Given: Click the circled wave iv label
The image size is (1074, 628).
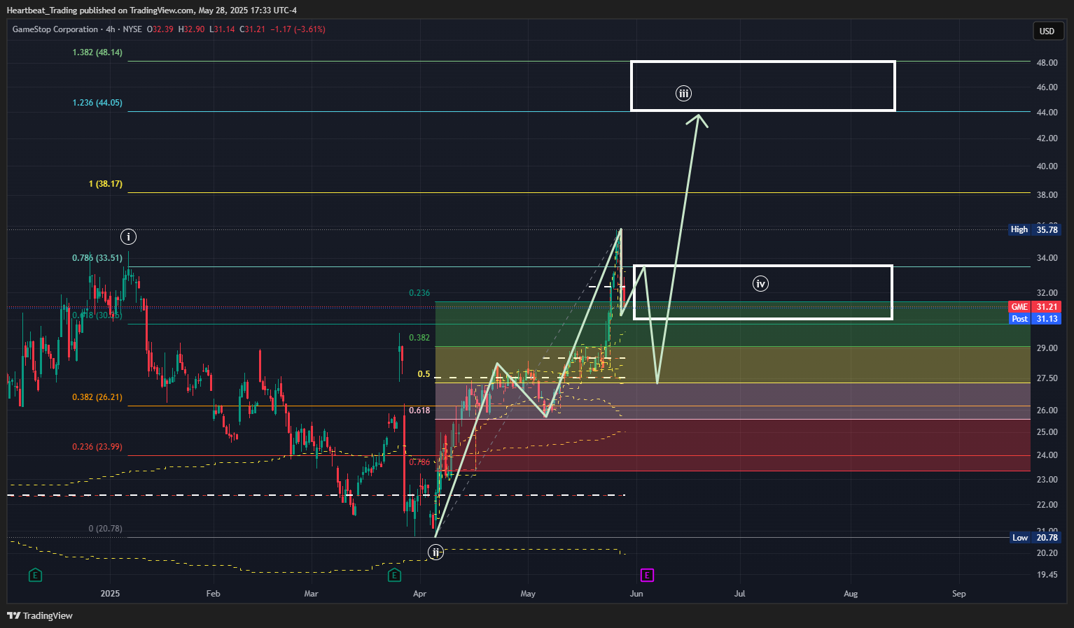Looking at the screenshot, I should (x=760, y=283).
